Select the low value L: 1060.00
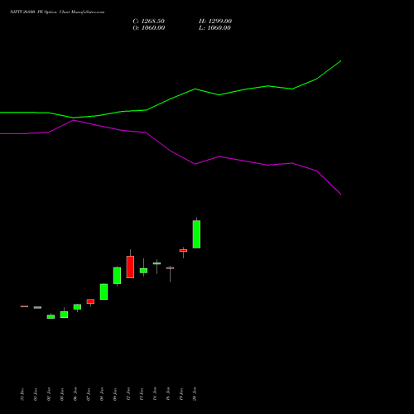The image size is (414, 414). pos(215,28)
